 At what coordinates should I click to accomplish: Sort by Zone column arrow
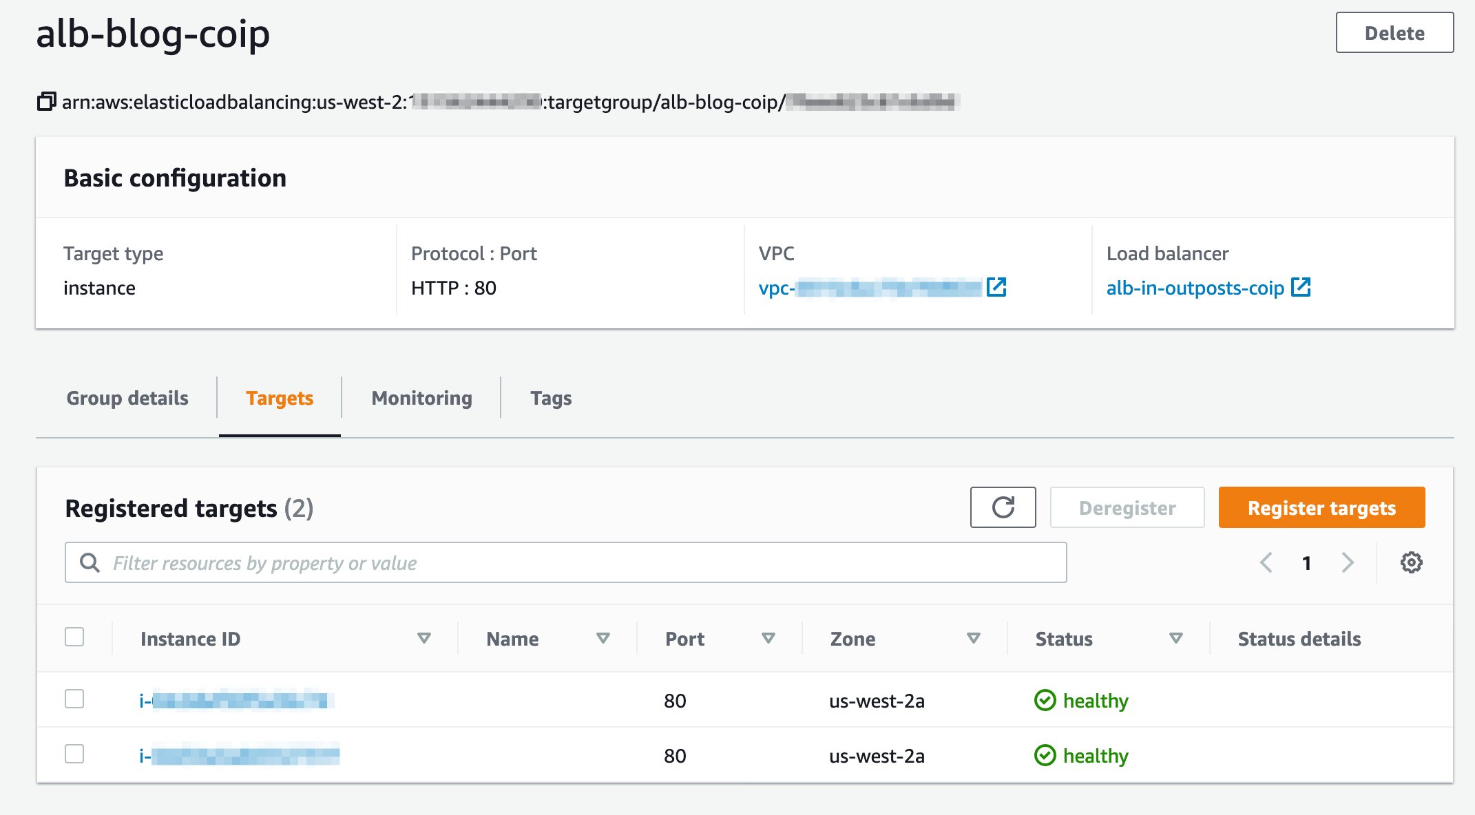(974, 638)
